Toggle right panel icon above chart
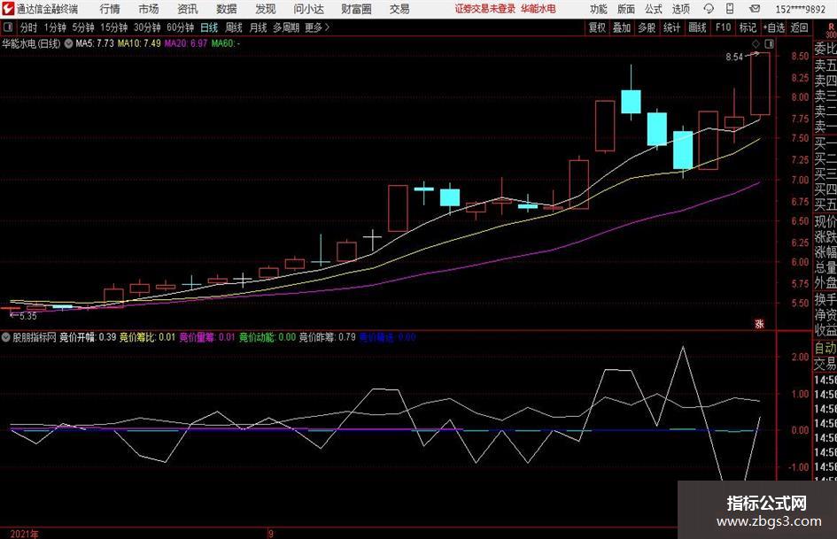 pos(769,43)
